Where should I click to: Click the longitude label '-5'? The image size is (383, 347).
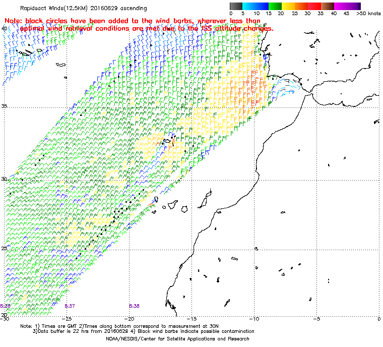pos(317,319)
